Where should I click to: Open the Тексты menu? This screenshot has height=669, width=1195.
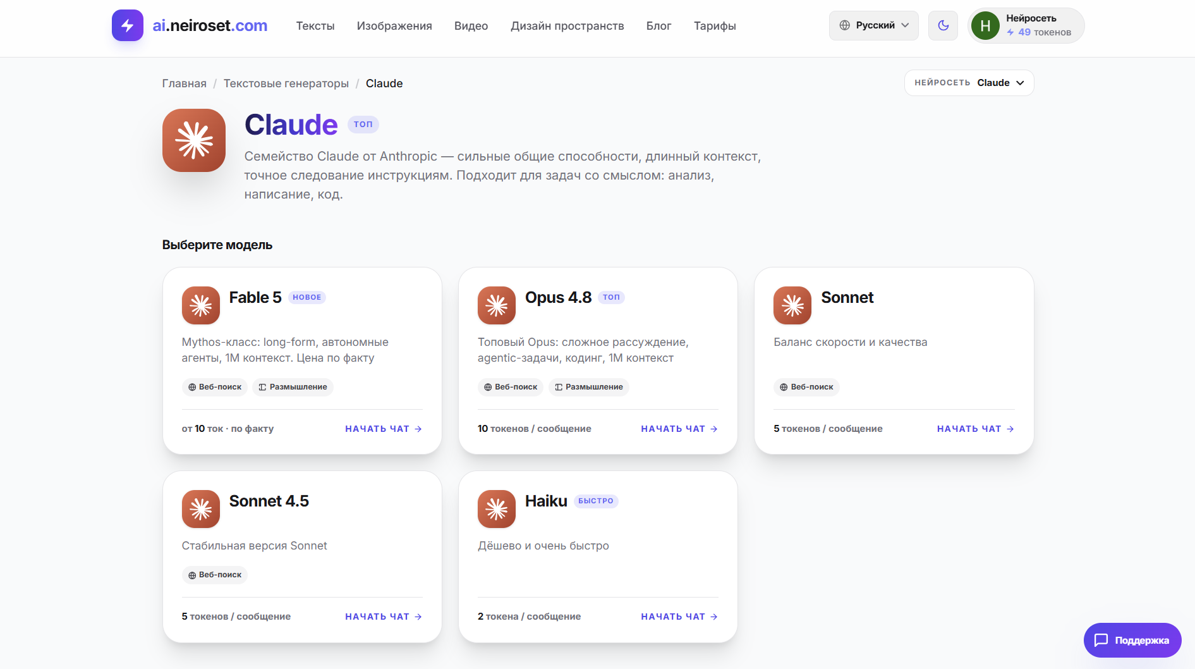[x=315, y=26]
